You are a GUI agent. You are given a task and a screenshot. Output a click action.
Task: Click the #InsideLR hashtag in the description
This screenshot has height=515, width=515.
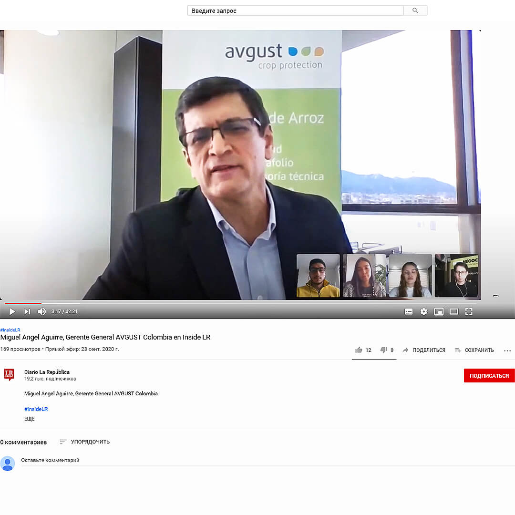coord(36,409)
